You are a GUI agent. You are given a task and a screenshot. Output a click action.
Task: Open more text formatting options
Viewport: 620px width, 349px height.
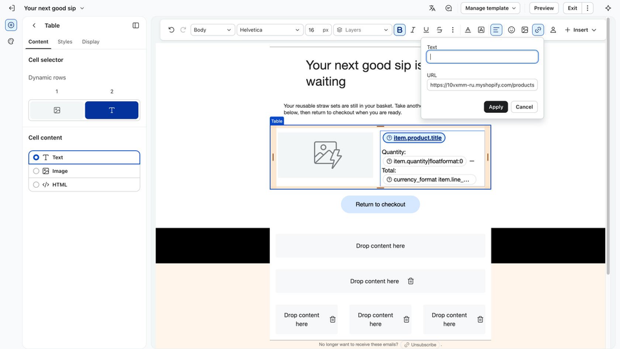click(x=453, y=30)
